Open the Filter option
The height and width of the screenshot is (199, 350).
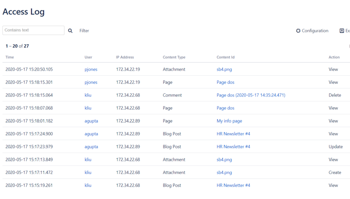pyautogui.click(x=84, y=30)
